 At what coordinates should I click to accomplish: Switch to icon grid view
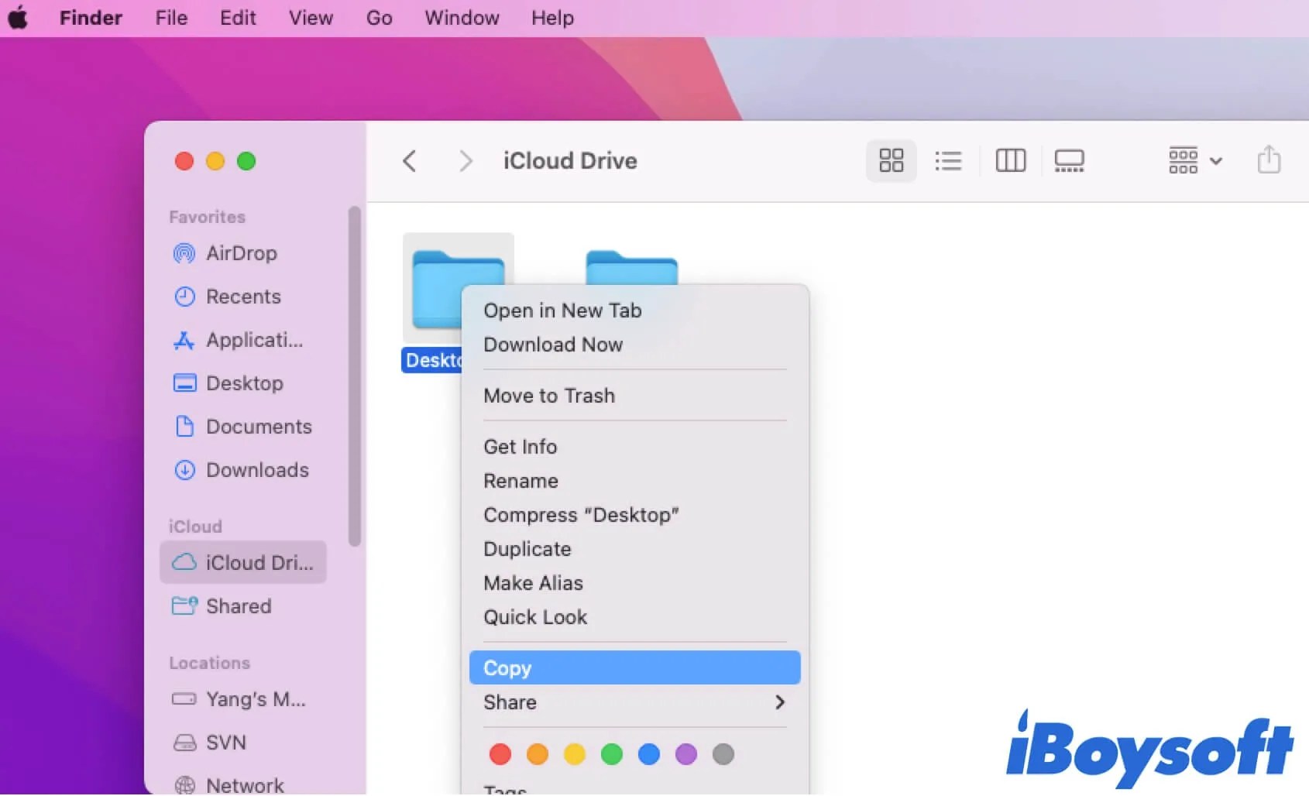891,161
